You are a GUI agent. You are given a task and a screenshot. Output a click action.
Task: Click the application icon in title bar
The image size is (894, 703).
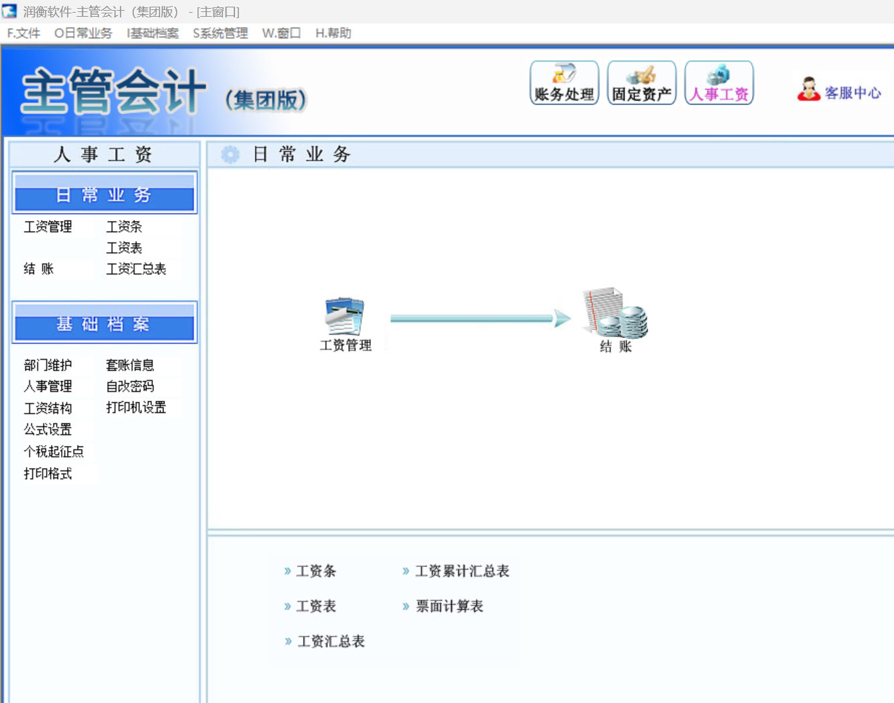coord(9,11)
